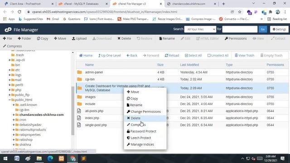Choose Copy in context menu
Image resolution: width=290 pixels, height=163 pixels.
point(145,99)
